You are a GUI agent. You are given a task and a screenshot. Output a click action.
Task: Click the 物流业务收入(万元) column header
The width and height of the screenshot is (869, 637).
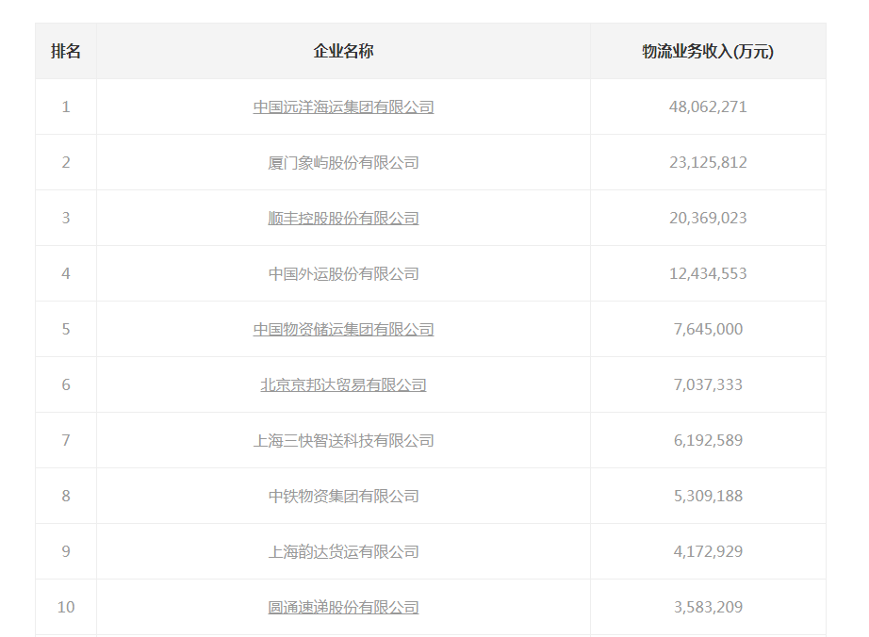(x=708, y=52)
